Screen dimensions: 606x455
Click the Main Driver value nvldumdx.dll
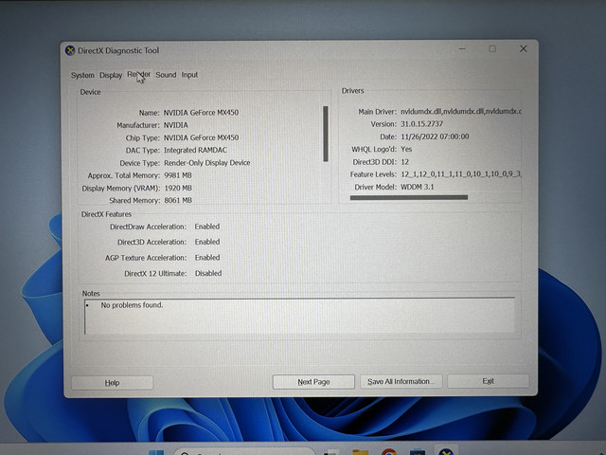(461, 112)
